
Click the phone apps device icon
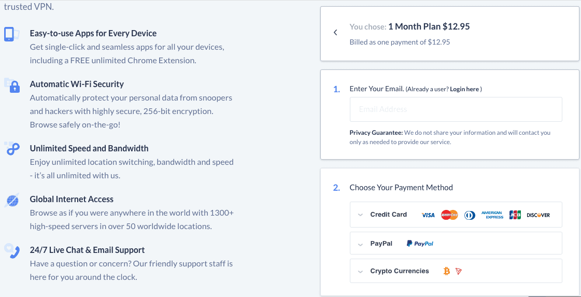pos(10,34)
